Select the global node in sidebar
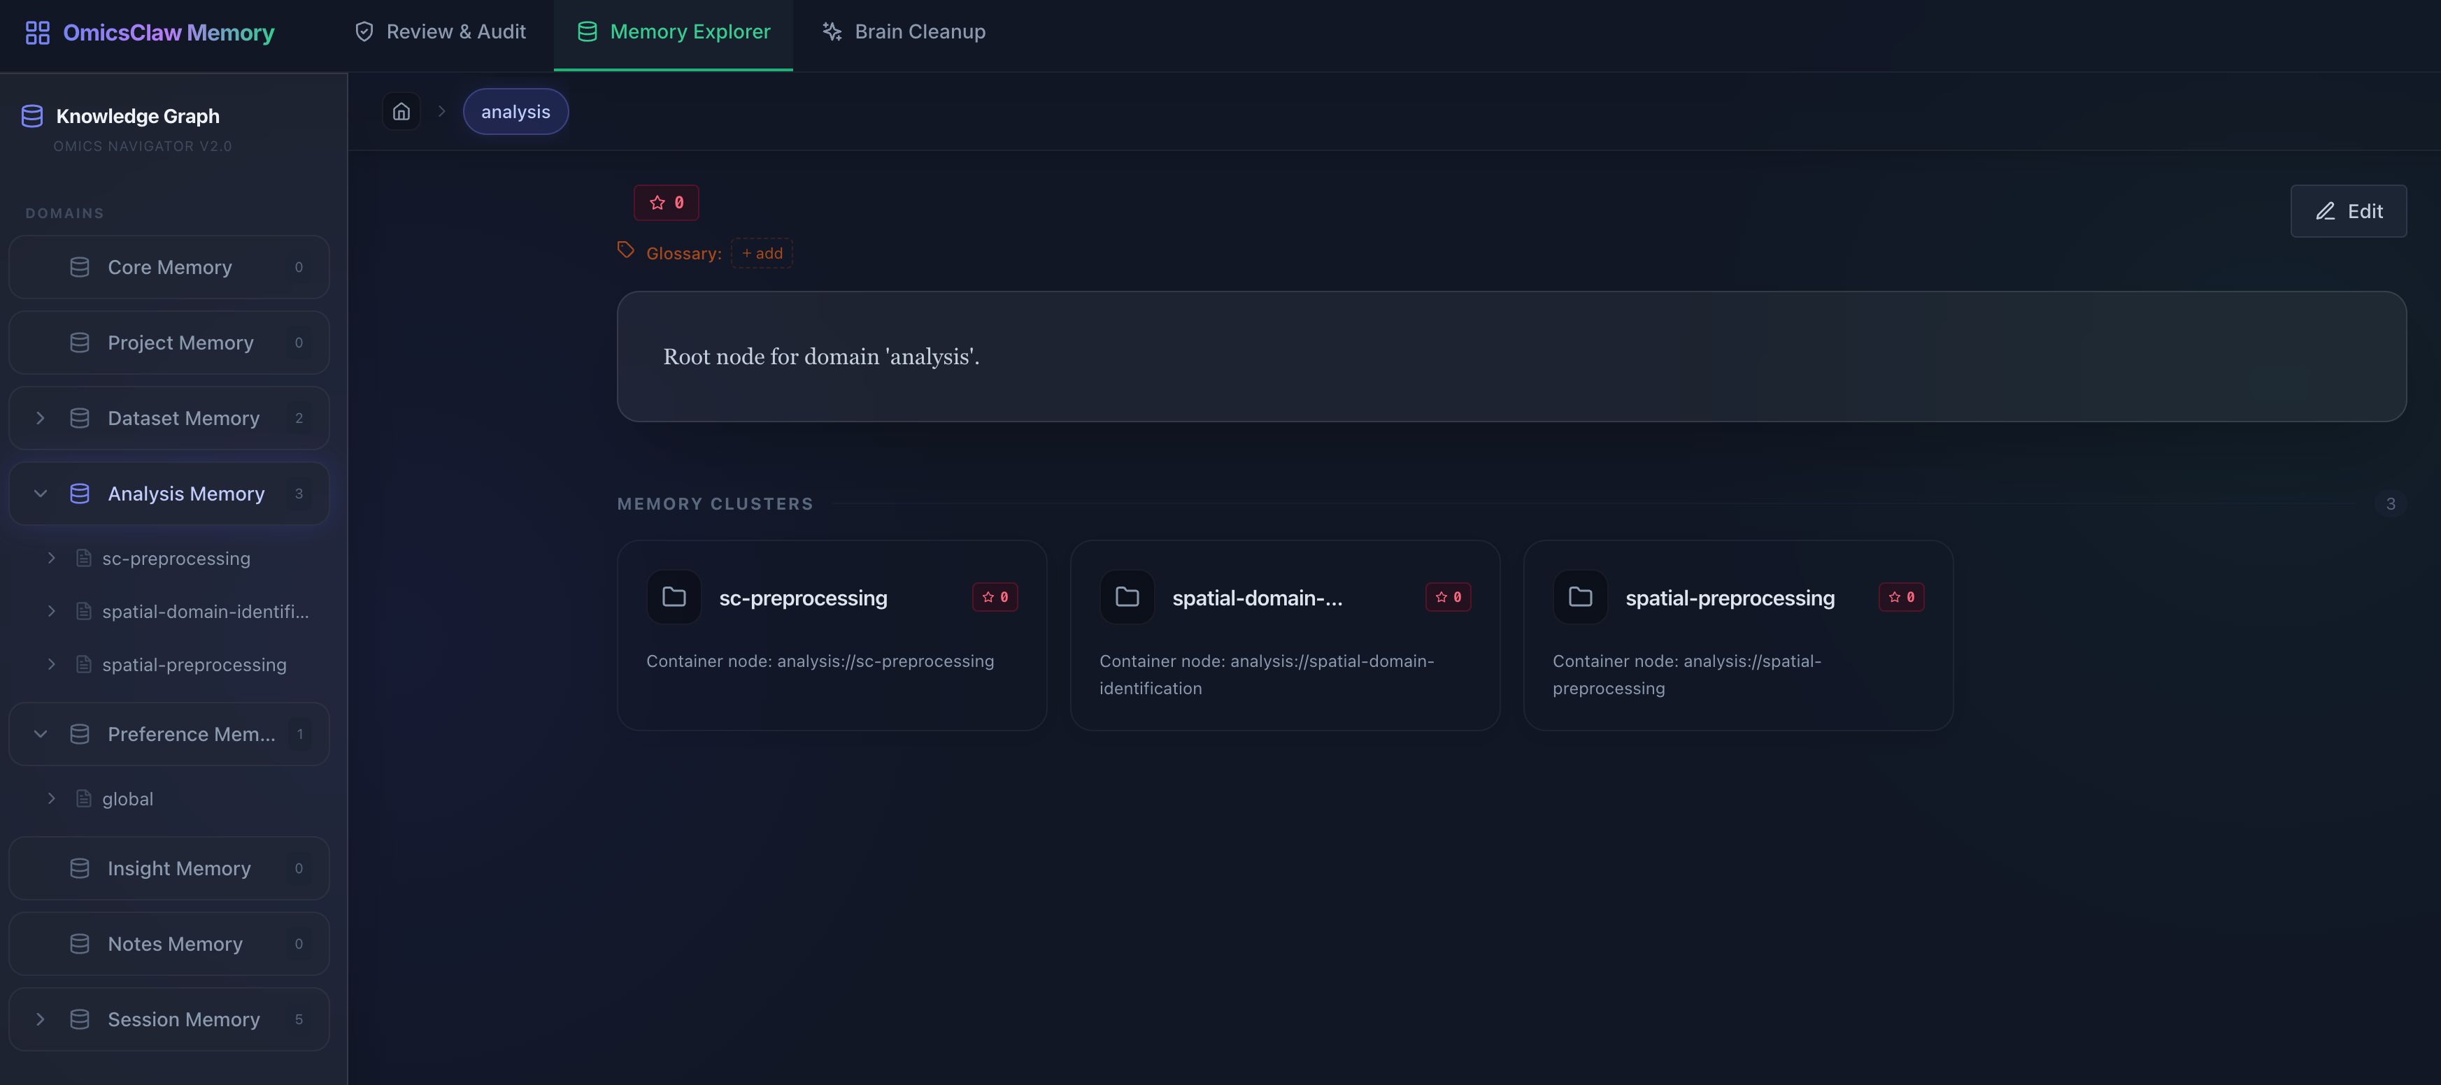 point(128,799)
